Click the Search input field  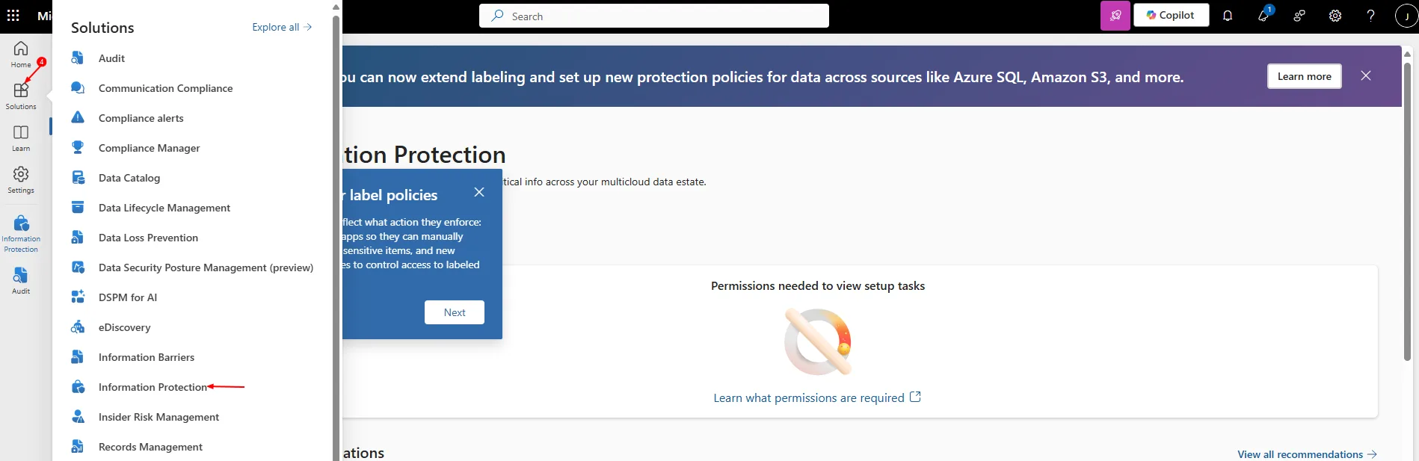pos(654,16)
